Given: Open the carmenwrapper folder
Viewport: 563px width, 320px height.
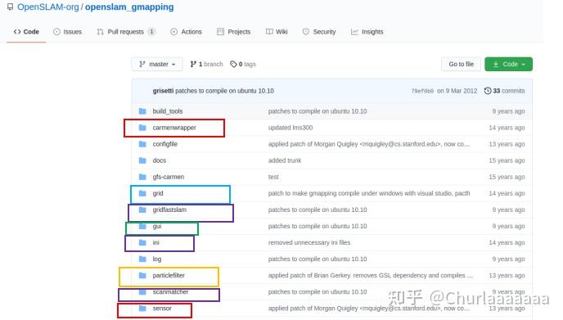Looking at the screenshot, I should point(174,128).
